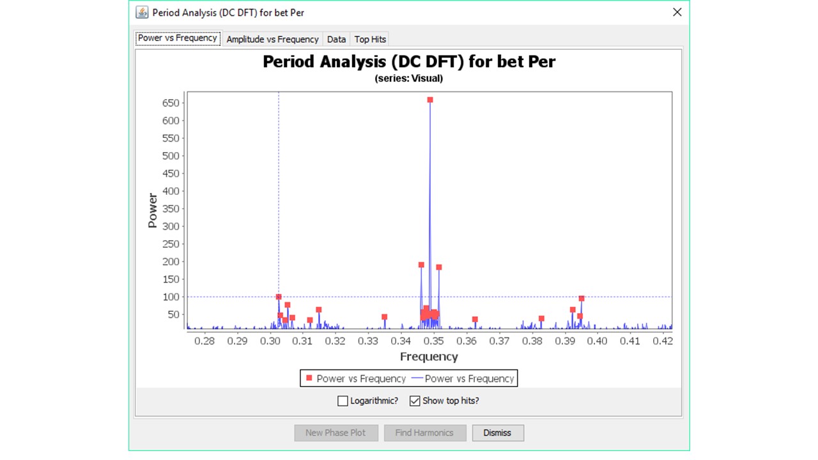Uncheck the Show top hits checkbox
This screenshot has height=460, width=818.
[415, 401]
